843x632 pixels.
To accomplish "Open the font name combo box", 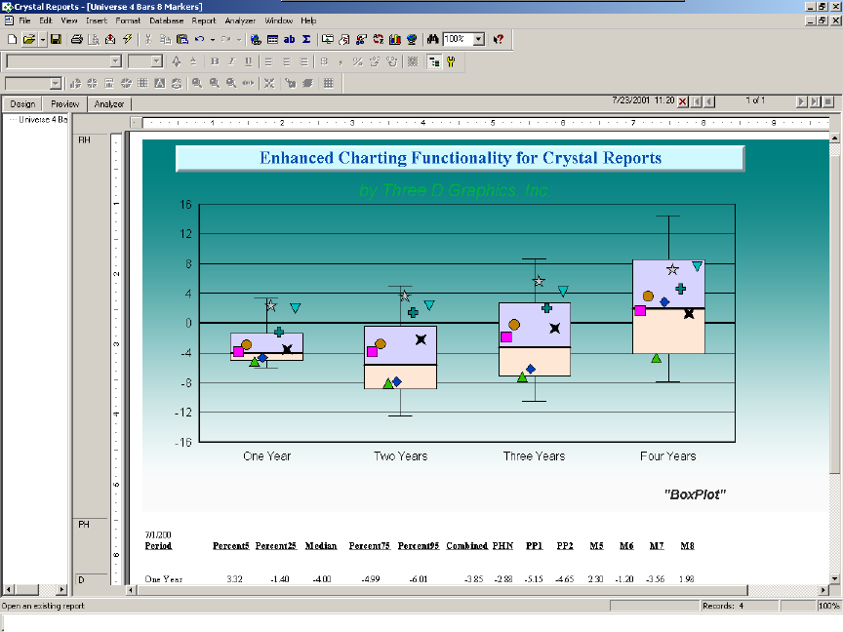I will point(63,61).
